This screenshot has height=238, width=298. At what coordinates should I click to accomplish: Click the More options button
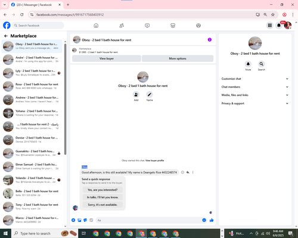178,58
